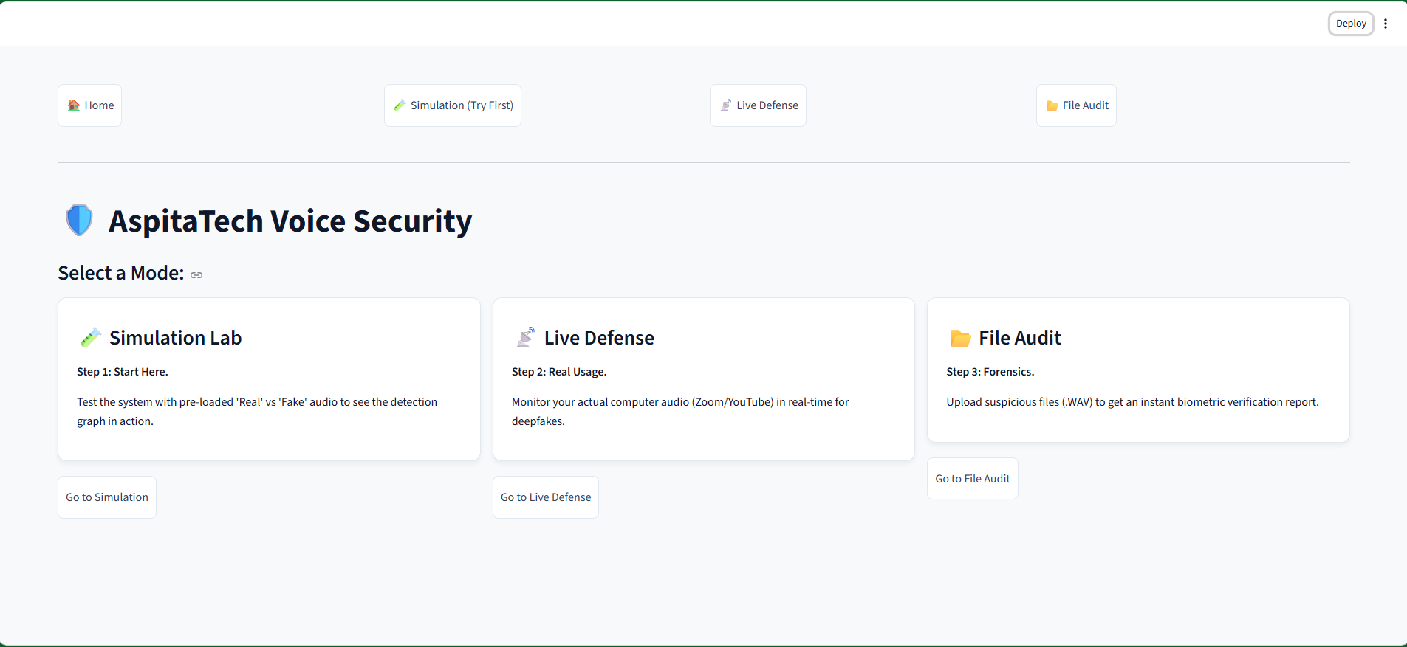The image size is (1407, 647).
Task: Click the Deploy button
Action: point(1351,24)
